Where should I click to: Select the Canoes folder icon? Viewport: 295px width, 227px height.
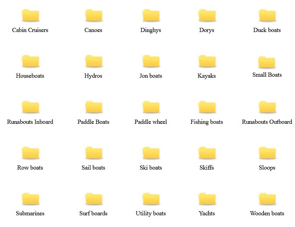point(94,16)
